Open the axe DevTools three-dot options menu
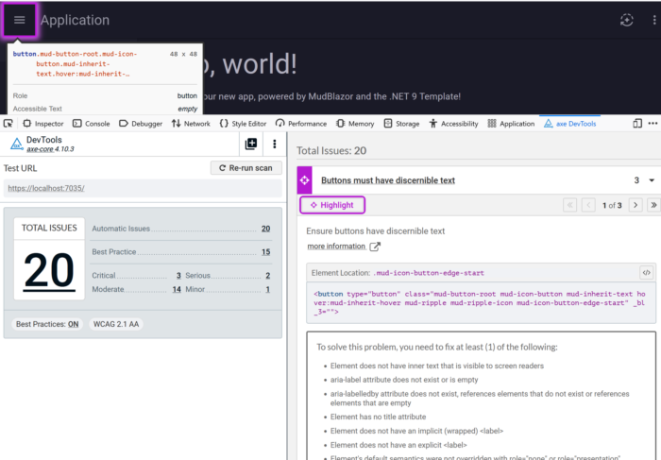 tap(275, 144)
